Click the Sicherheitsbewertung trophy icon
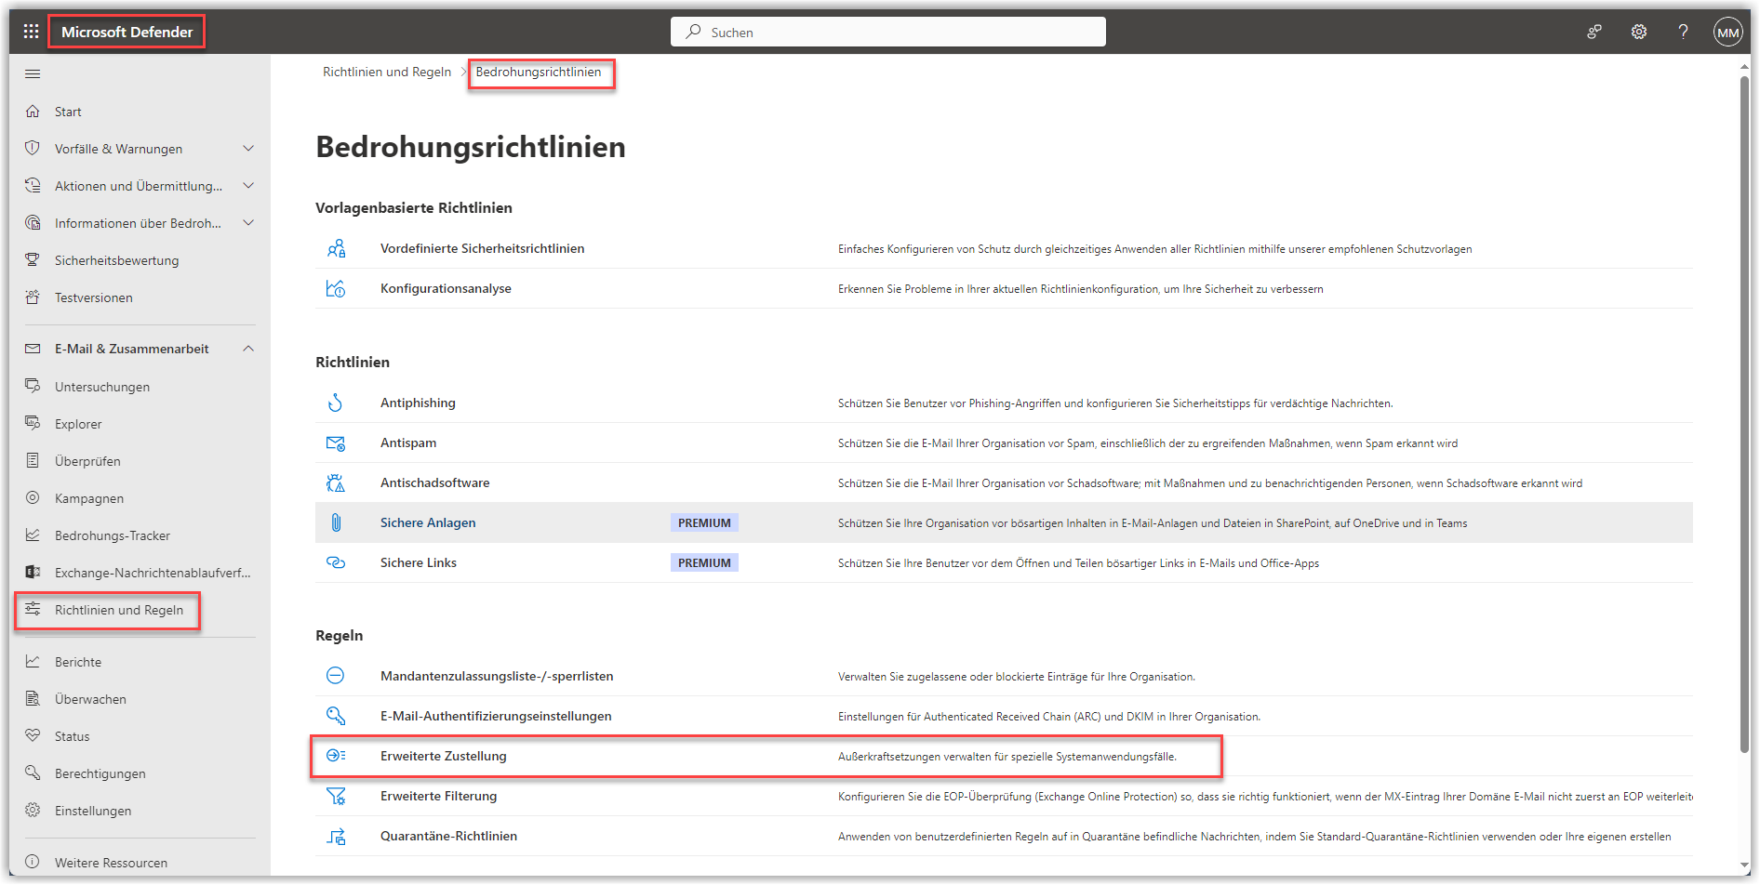Image resolution: width=1760 pixels, height=885 pixels. point(33,260)
